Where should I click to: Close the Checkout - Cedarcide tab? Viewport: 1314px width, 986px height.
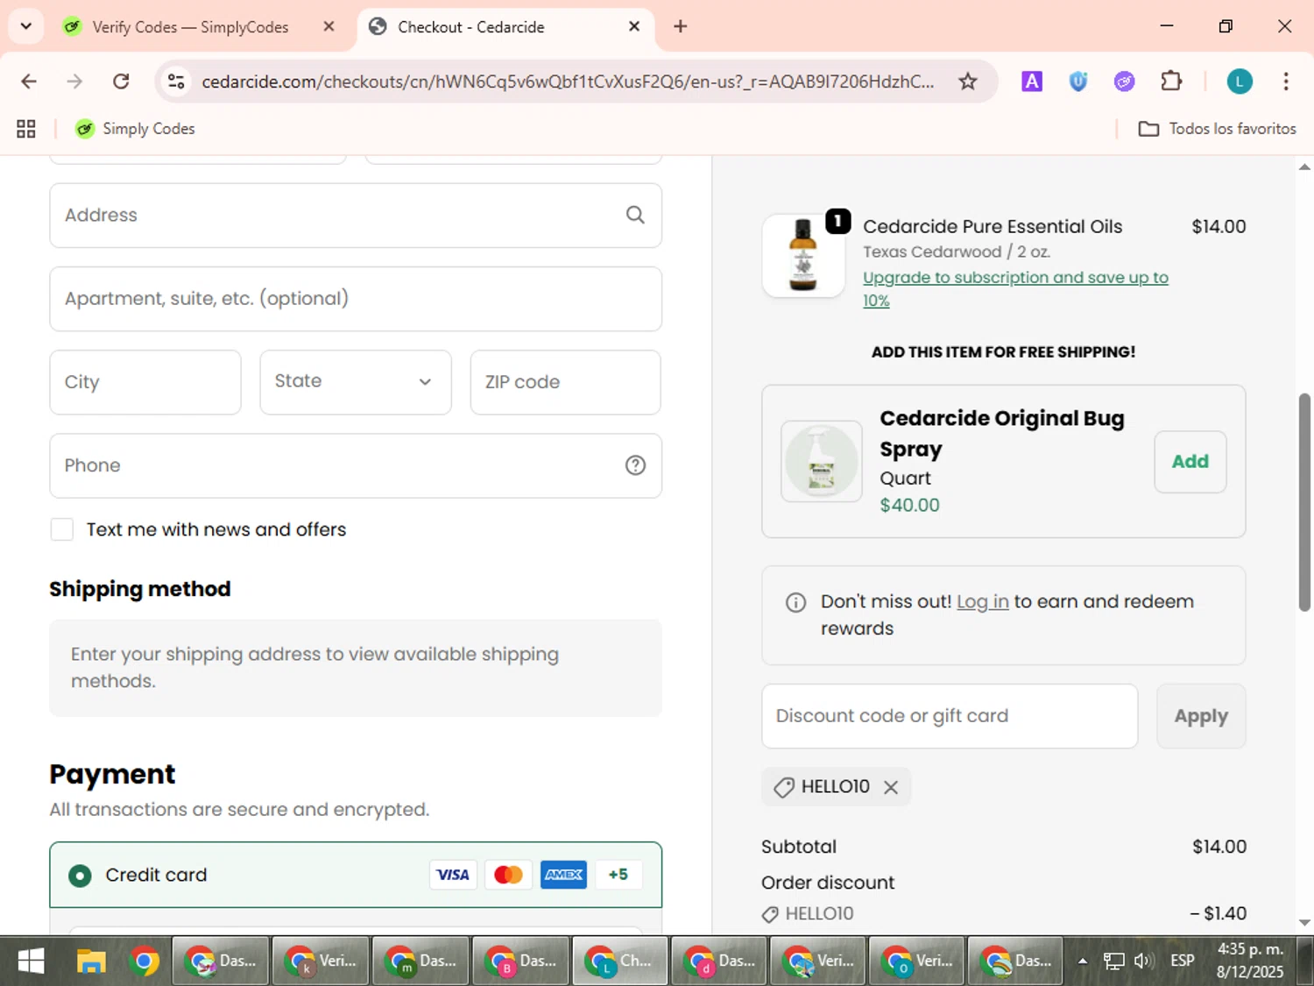point(634,26)
